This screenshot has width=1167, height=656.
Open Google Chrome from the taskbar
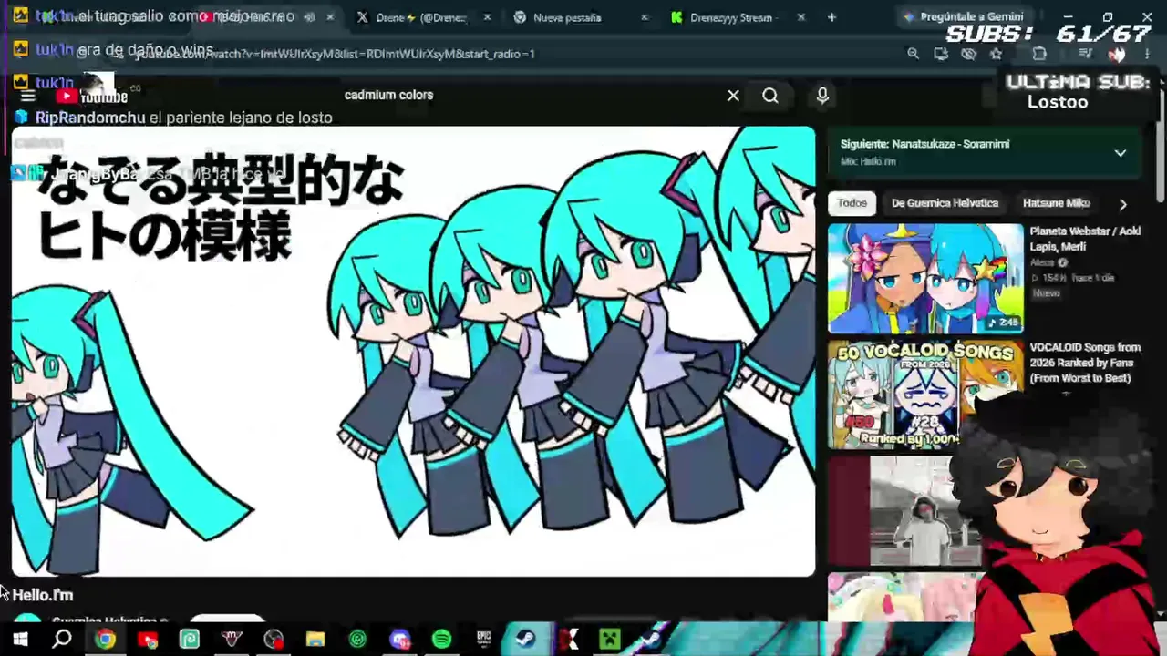point(106,640)
